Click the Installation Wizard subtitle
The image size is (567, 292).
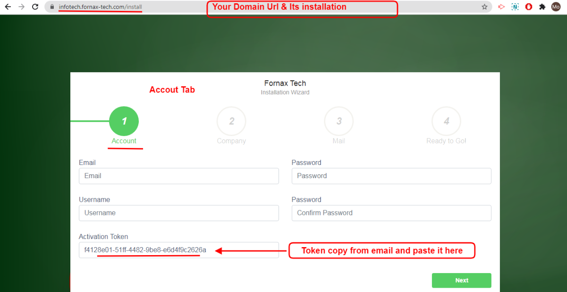285,92
